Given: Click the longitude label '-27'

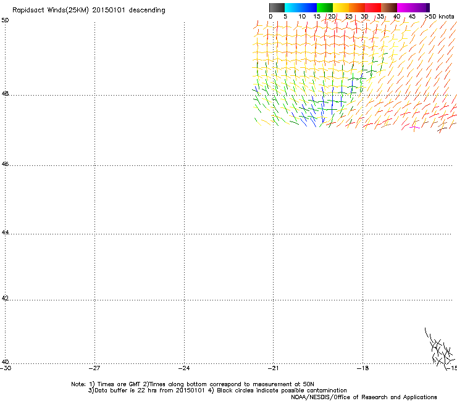Looking at the screenshot, I should click(94, 368).
